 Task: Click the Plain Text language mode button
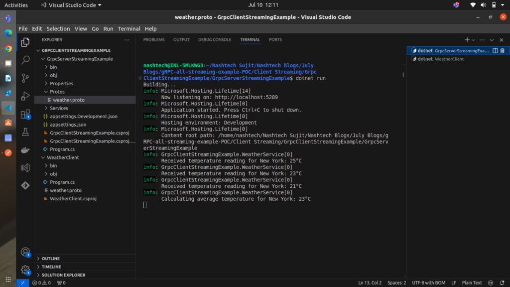pyautogui.click(x=472, y=283)
